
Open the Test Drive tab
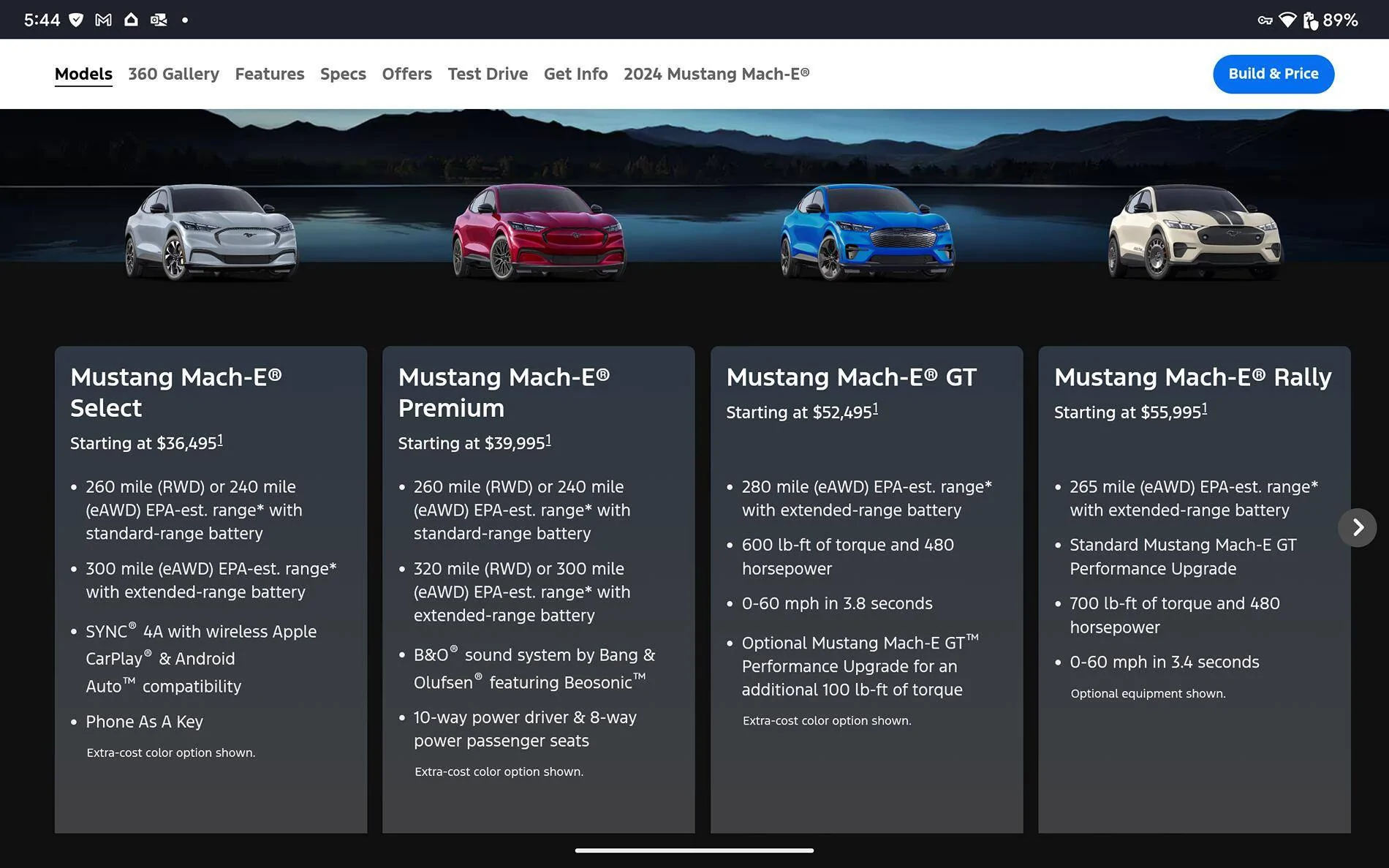(x=488, y=74)
